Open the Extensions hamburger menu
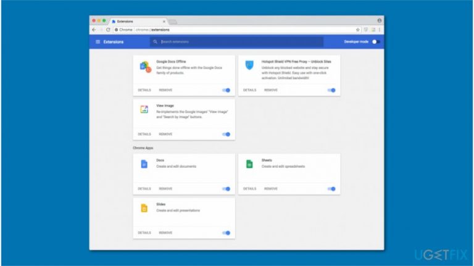The height and width of the screenshot is (266, 474). click(x=98, y=42)
